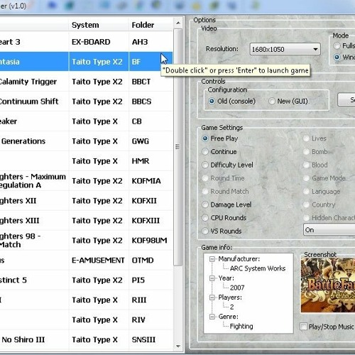Select the Generations row with folder GWG

coord(86,141)
